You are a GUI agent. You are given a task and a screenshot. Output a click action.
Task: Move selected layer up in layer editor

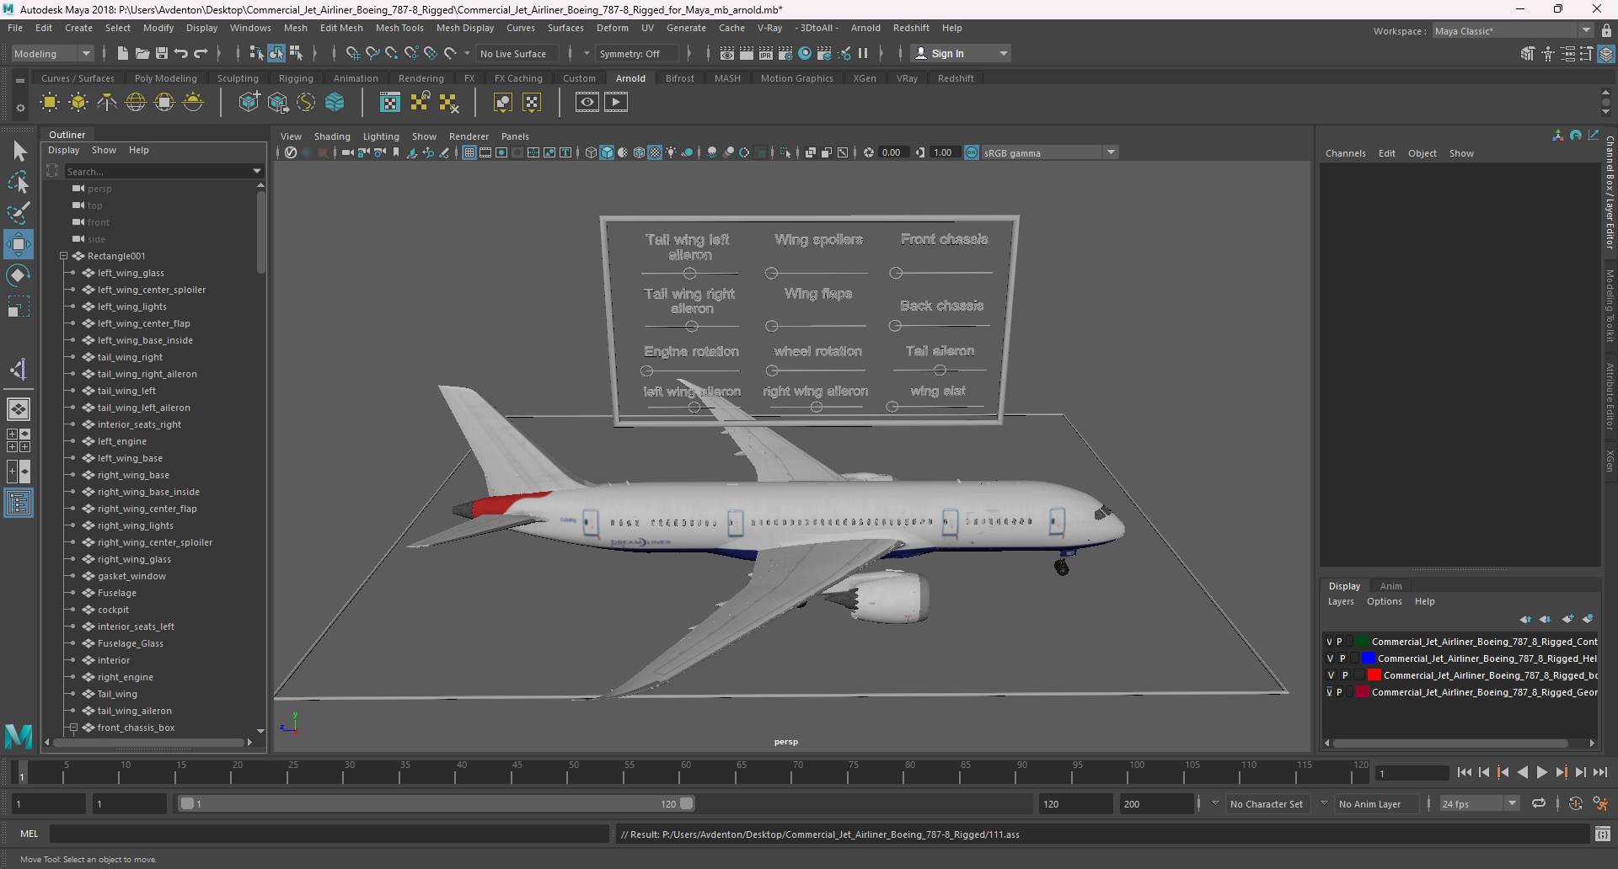(x=1525, y=619)
